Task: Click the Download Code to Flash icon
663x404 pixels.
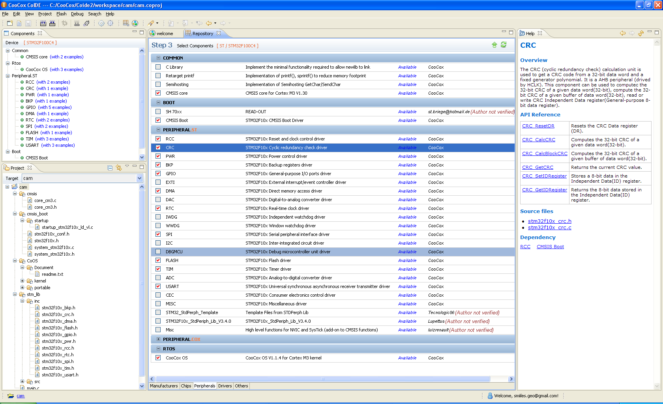Action: point(77,23)
